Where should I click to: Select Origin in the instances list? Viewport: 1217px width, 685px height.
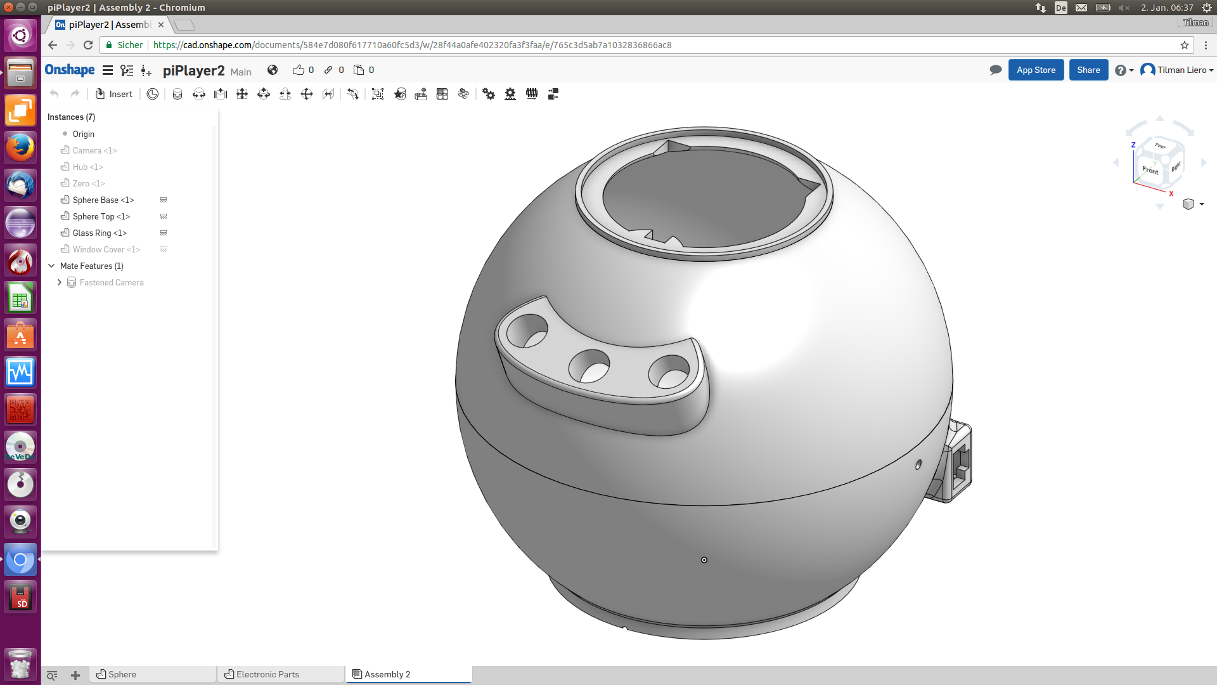[83, 134]
